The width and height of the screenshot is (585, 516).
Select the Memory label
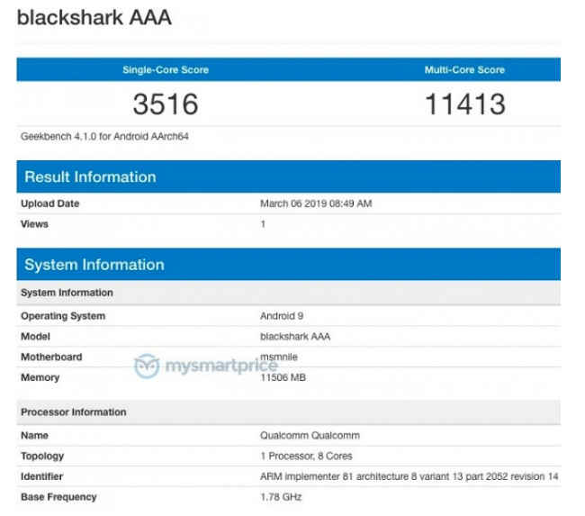pos(40,377)
